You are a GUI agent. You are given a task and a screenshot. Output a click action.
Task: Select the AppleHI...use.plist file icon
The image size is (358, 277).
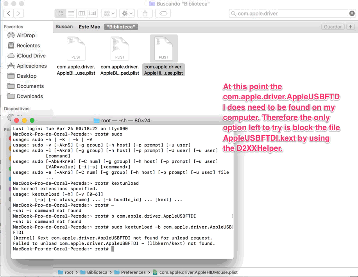click(164, 48)
